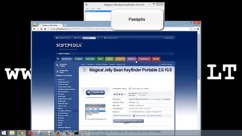242x136 pixels.
Task: Click the Windows Start button
Action: coord(4,133)
